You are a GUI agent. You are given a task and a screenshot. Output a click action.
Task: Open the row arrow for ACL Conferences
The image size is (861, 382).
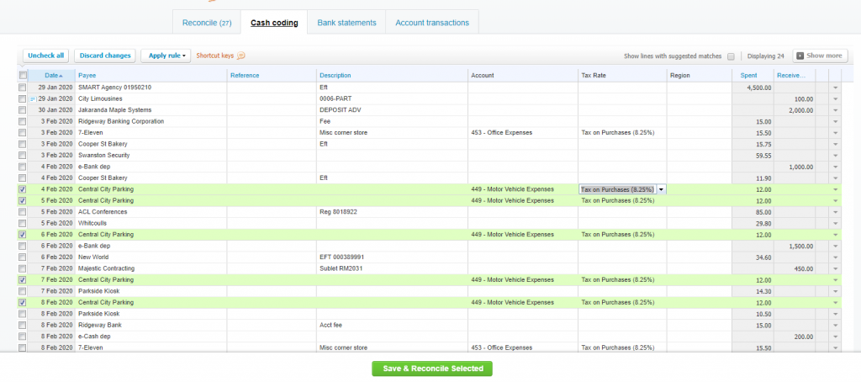[x=835, y=211]
